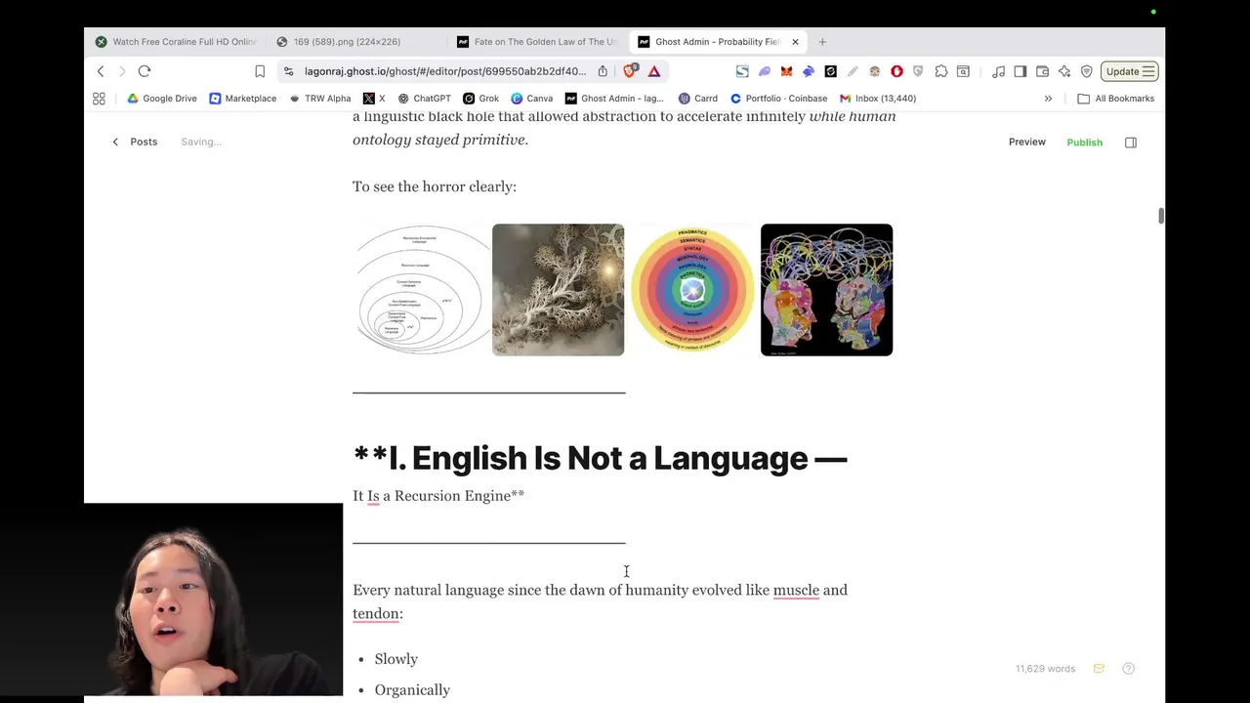Viewport: 1250px width, 703px height.
Task: Toggle the browser sidebar panel icon
Action: 1021,71
